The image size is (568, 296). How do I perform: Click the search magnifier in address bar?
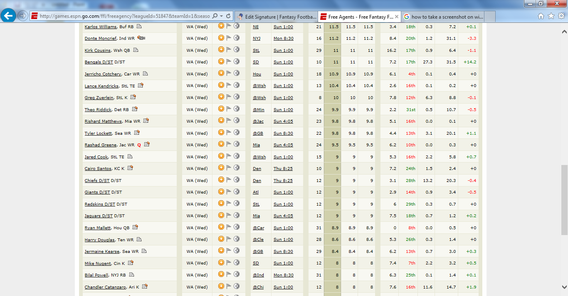pos(215,16)
